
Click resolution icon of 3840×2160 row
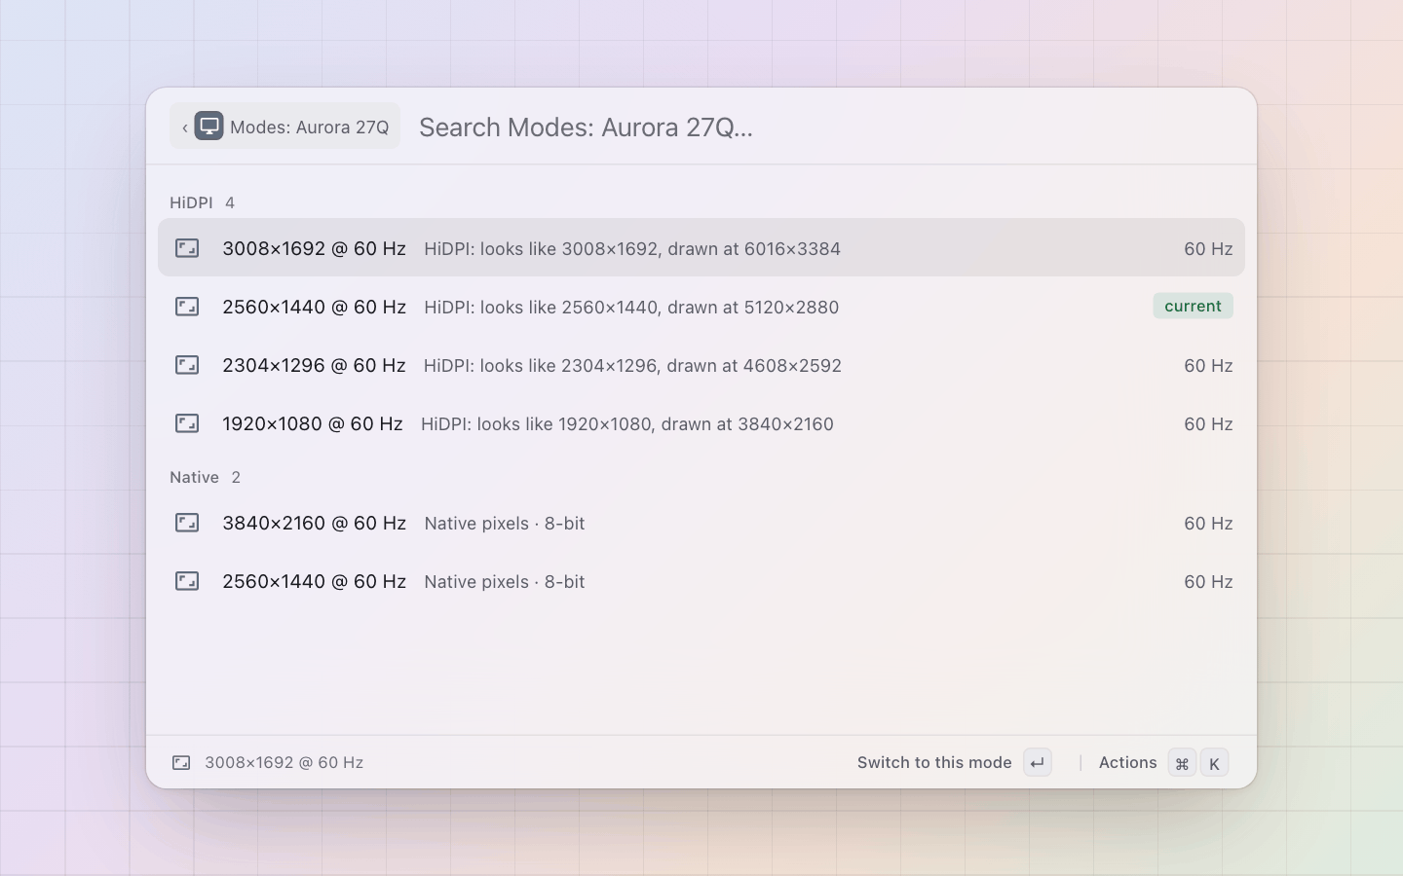tap(187, 523)
